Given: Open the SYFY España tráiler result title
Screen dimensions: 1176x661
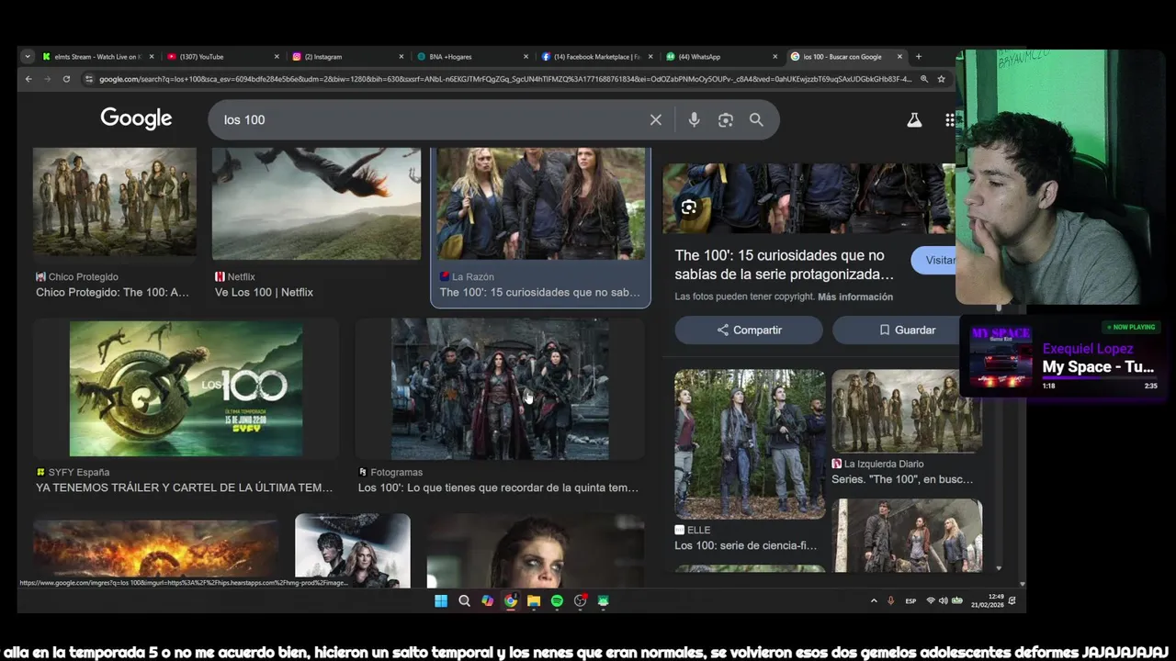Looking at the screenshot, I should (x=185, y=487).
